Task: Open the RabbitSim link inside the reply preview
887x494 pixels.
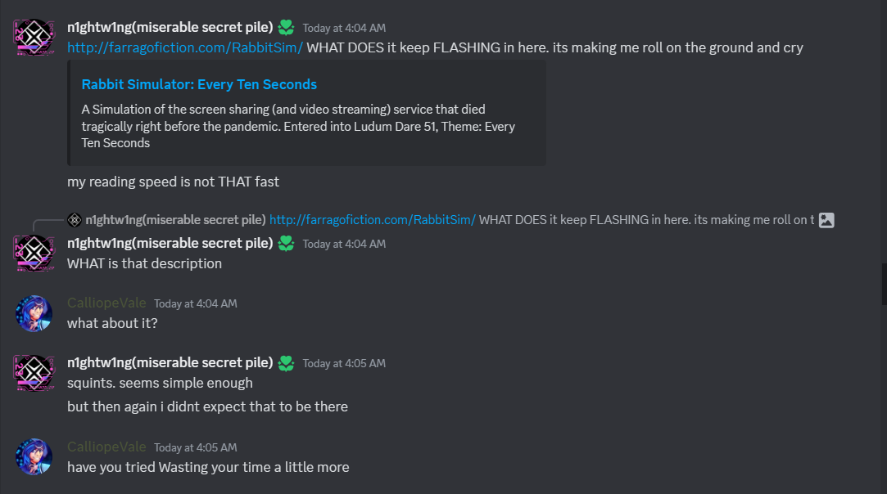Action: tap(372, 219)
